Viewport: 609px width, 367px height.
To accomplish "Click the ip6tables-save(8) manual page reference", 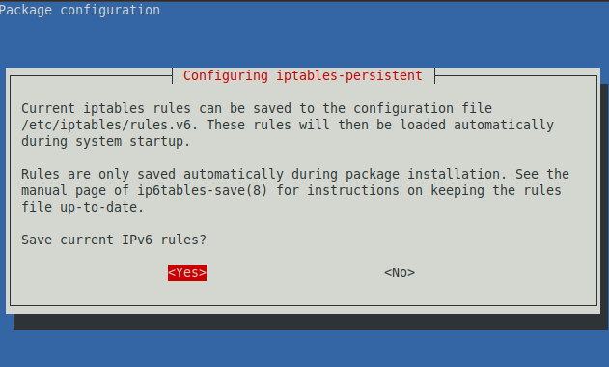I will (203, 190).
